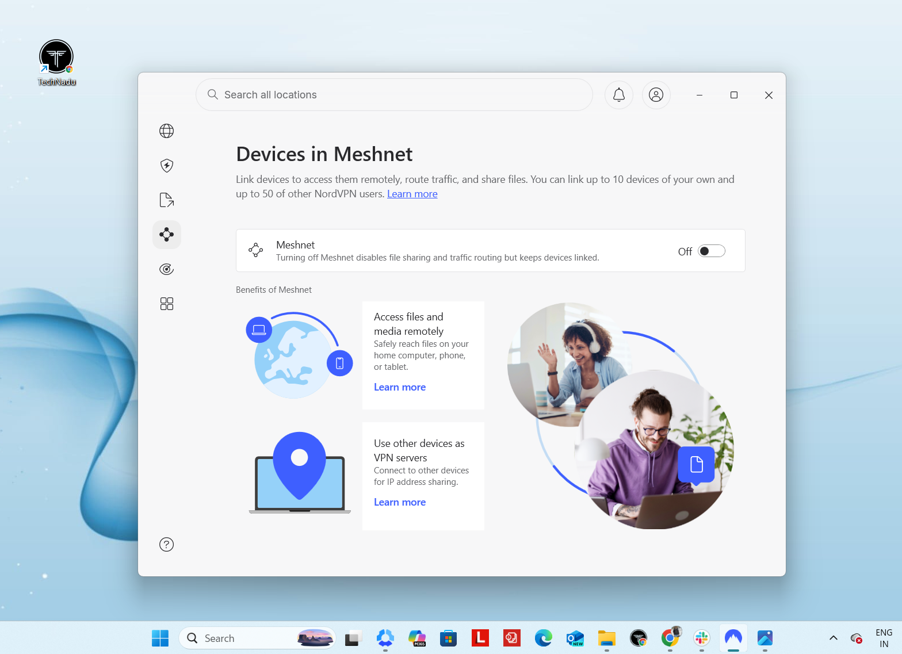The height and width of the screenshot is (654, 902).
Task: Click the Off label beside Meshnet switch
Action: click(x=685, y=251)
